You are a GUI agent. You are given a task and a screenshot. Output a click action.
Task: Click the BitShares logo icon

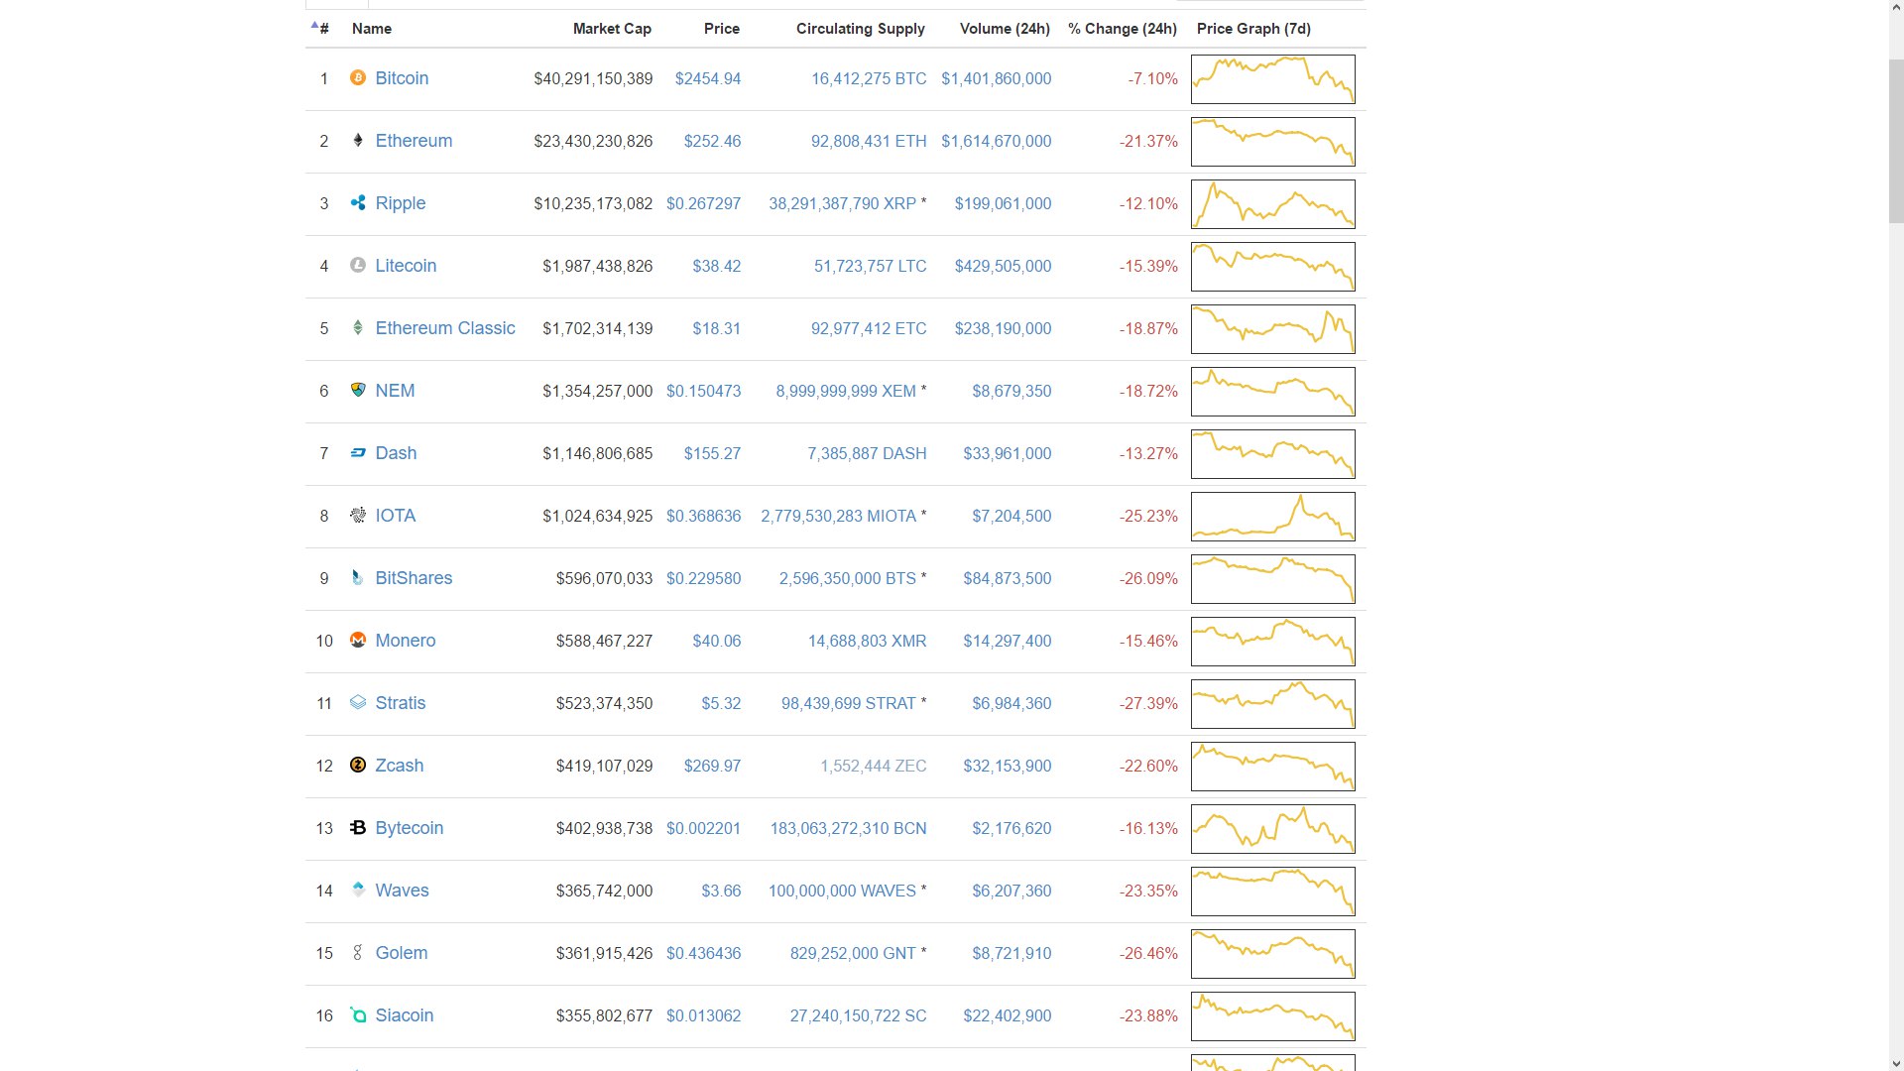click(x=358, y=577)
